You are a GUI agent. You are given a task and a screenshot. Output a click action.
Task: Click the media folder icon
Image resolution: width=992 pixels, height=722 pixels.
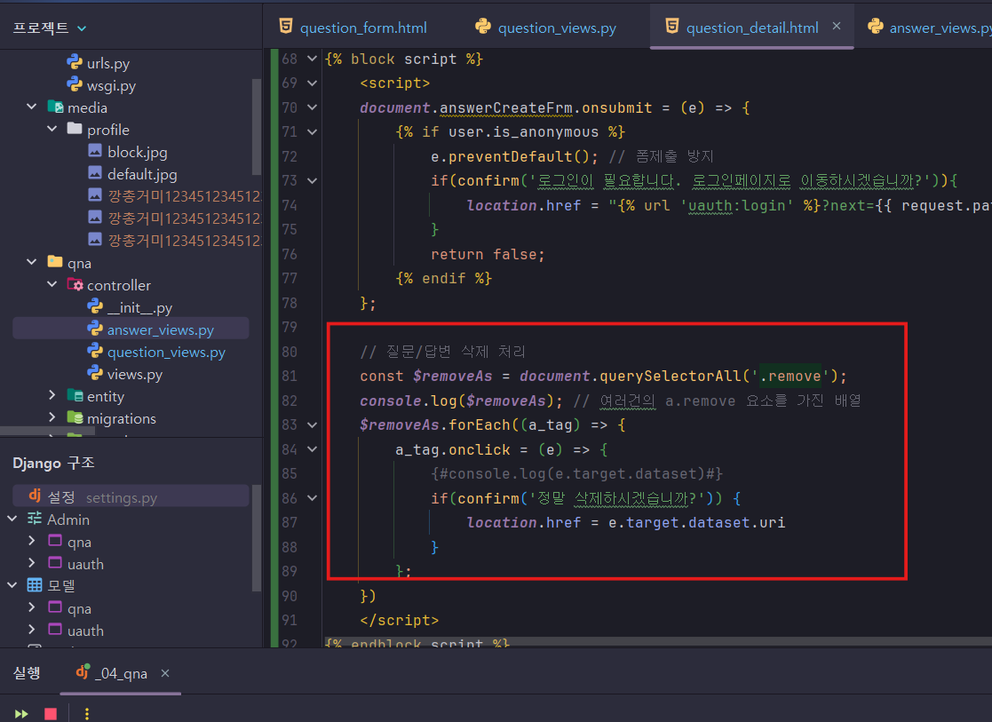pyautogui.click(x=55, y=107)
